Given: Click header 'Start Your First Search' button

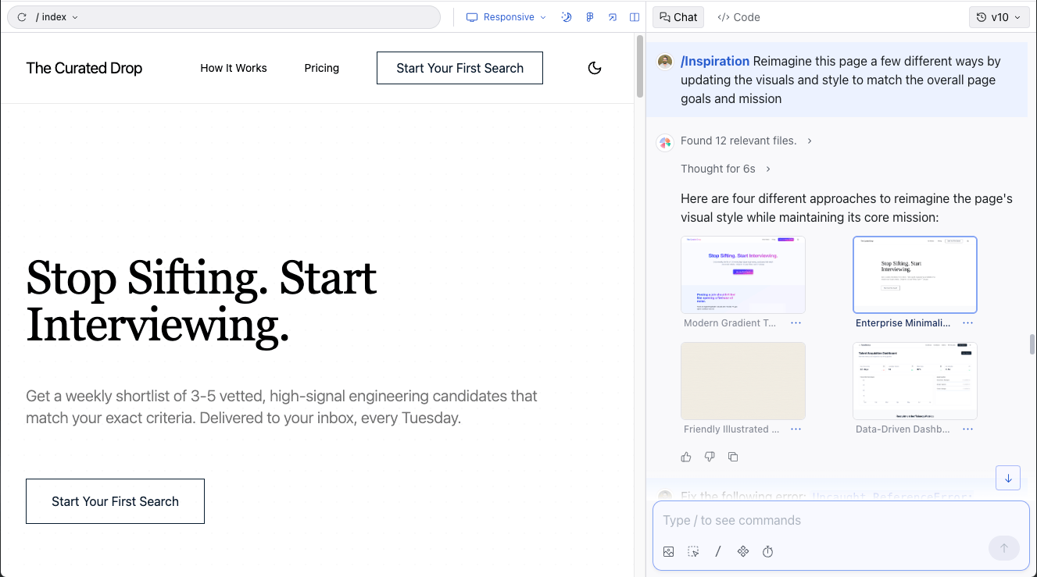Looking at the screenshot, I should pyautogui.click(x=459, y=68).
